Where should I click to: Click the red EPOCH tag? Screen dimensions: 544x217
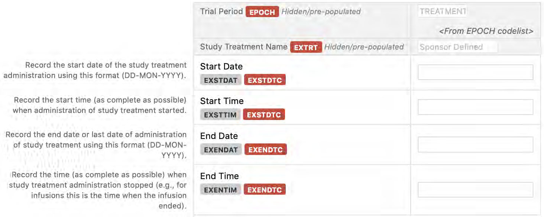click(x=262, y=12)
